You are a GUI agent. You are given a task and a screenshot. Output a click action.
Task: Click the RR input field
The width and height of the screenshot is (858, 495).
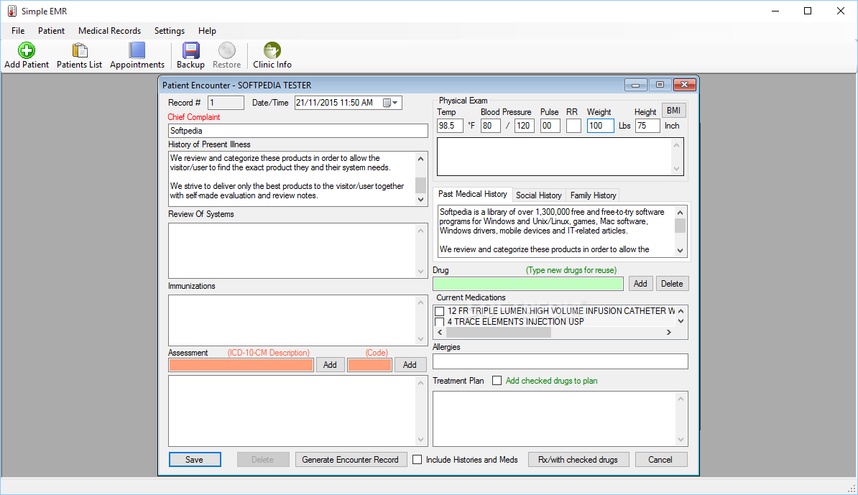pos(573,126)
